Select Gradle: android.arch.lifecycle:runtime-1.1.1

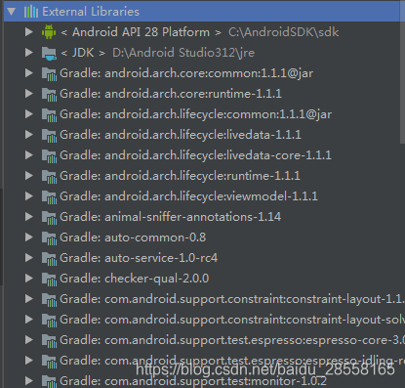point(180,176)
